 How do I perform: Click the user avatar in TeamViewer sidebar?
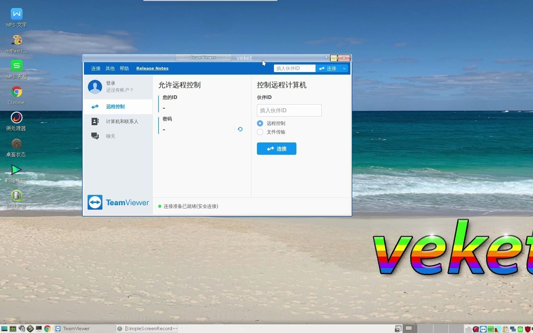(x=95, y=87)
